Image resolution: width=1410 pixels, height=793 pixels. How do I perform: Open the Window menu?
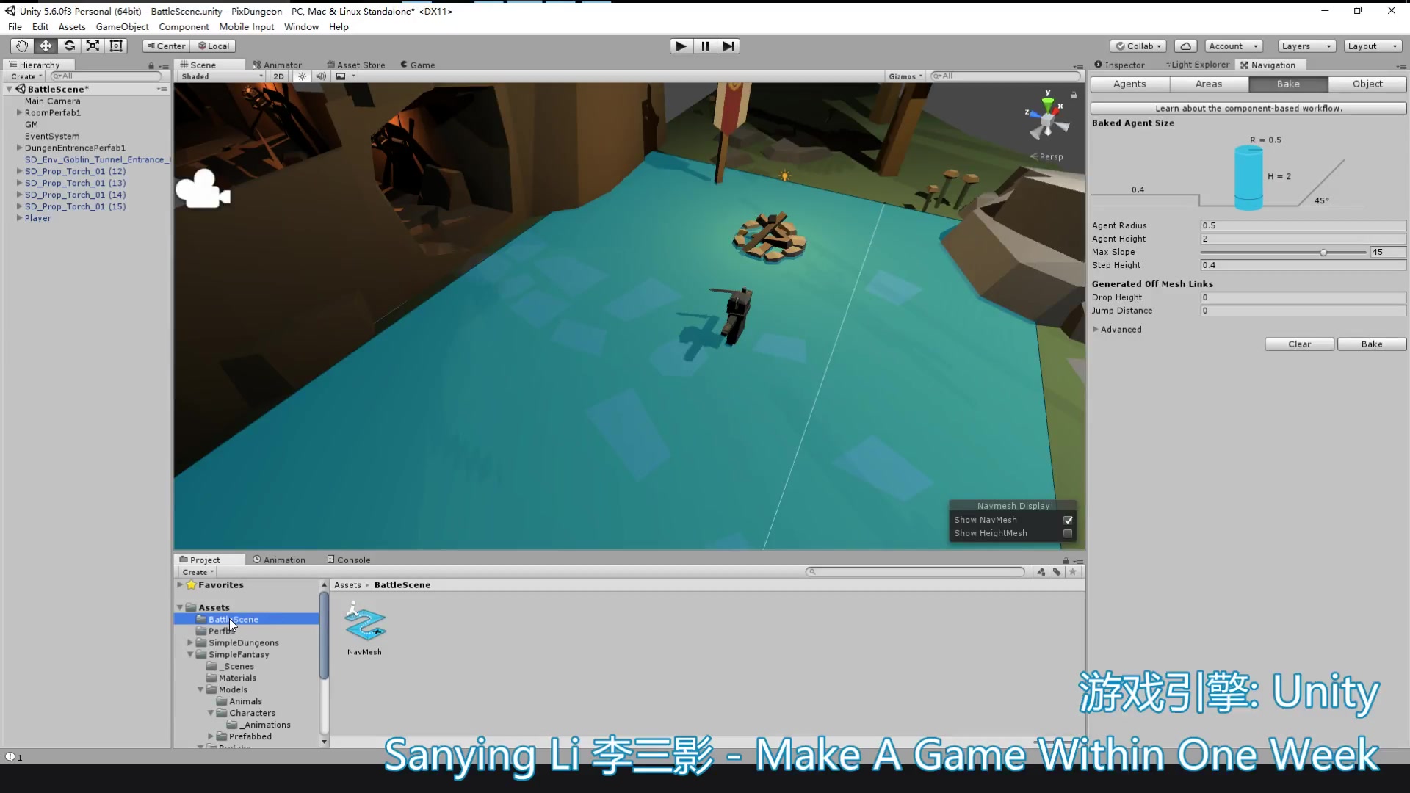click(301, 26)
